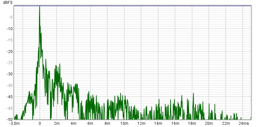This screenshot has width=258, height=127.
Task: Click the -40 dB axis value
Action: point(9,97)
